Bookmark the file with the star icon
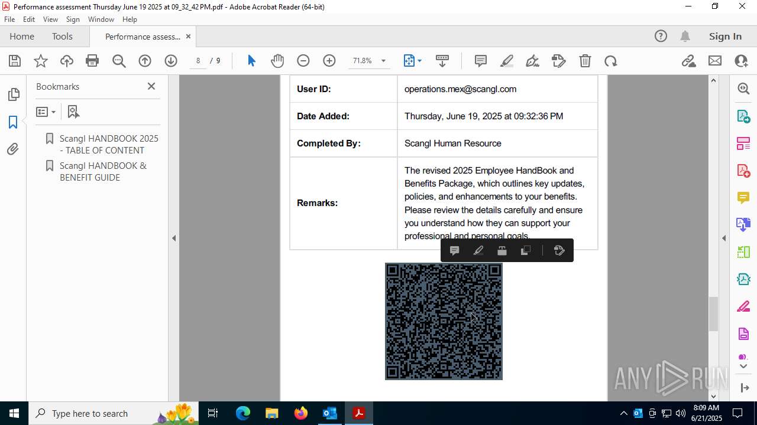The width and height of the screenshot is (757, 425). click(x=41, y=61)
